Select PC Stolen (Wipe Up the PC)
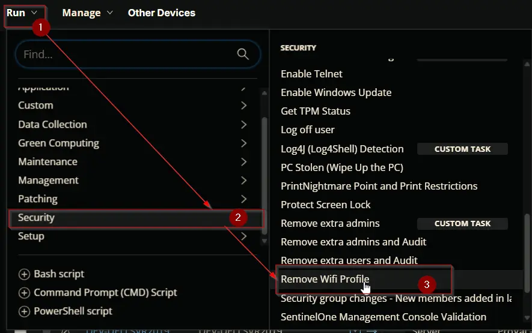532x333 pixels. click(342, 167)
